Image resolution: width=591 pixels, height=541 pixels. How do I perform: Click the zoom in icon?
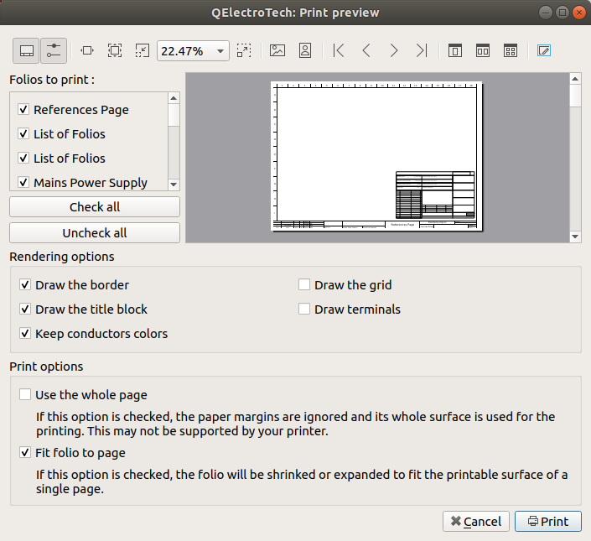pos(244,50)
